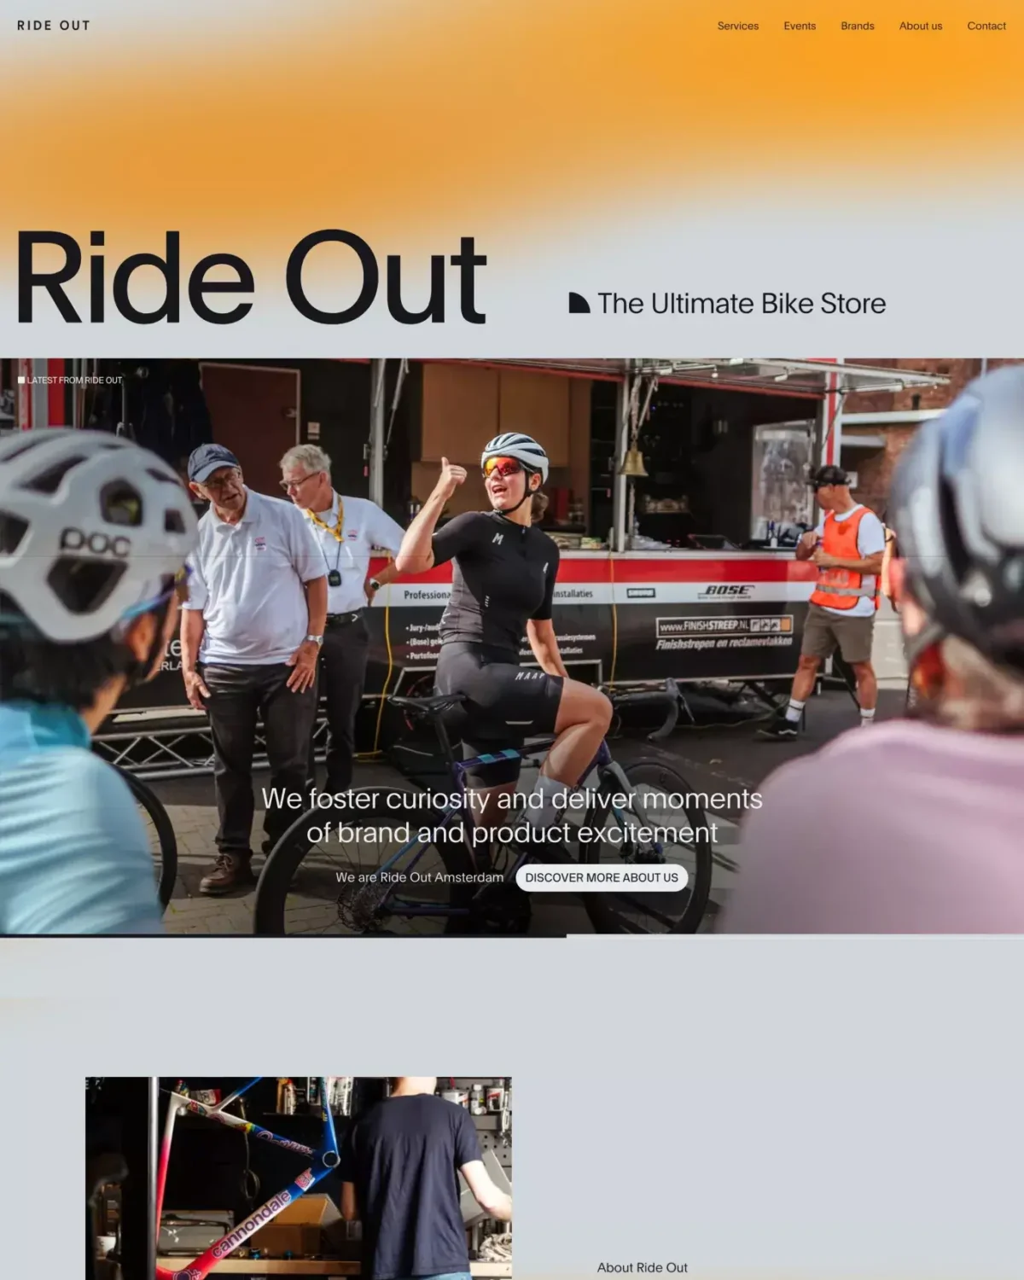
Task: Click the LATEST FROM RIDE OUT label
Action: coord(74,380)
